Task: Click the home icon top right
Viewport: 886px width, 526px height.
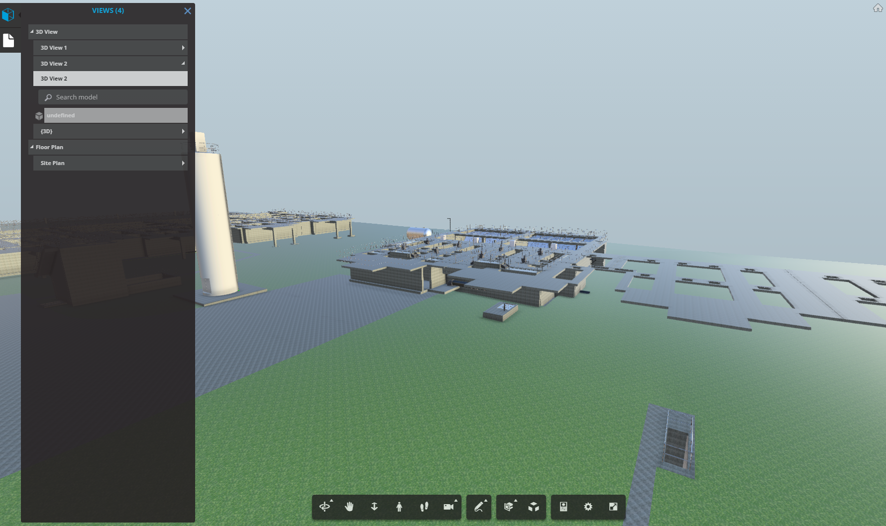Action: coord(877,8)
